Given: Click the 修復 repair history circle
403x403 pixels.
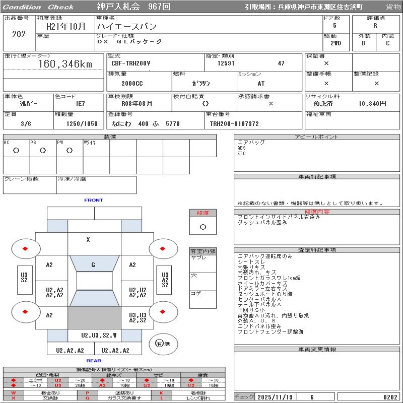Looking at the screenshot, I should tap(203, 227).
